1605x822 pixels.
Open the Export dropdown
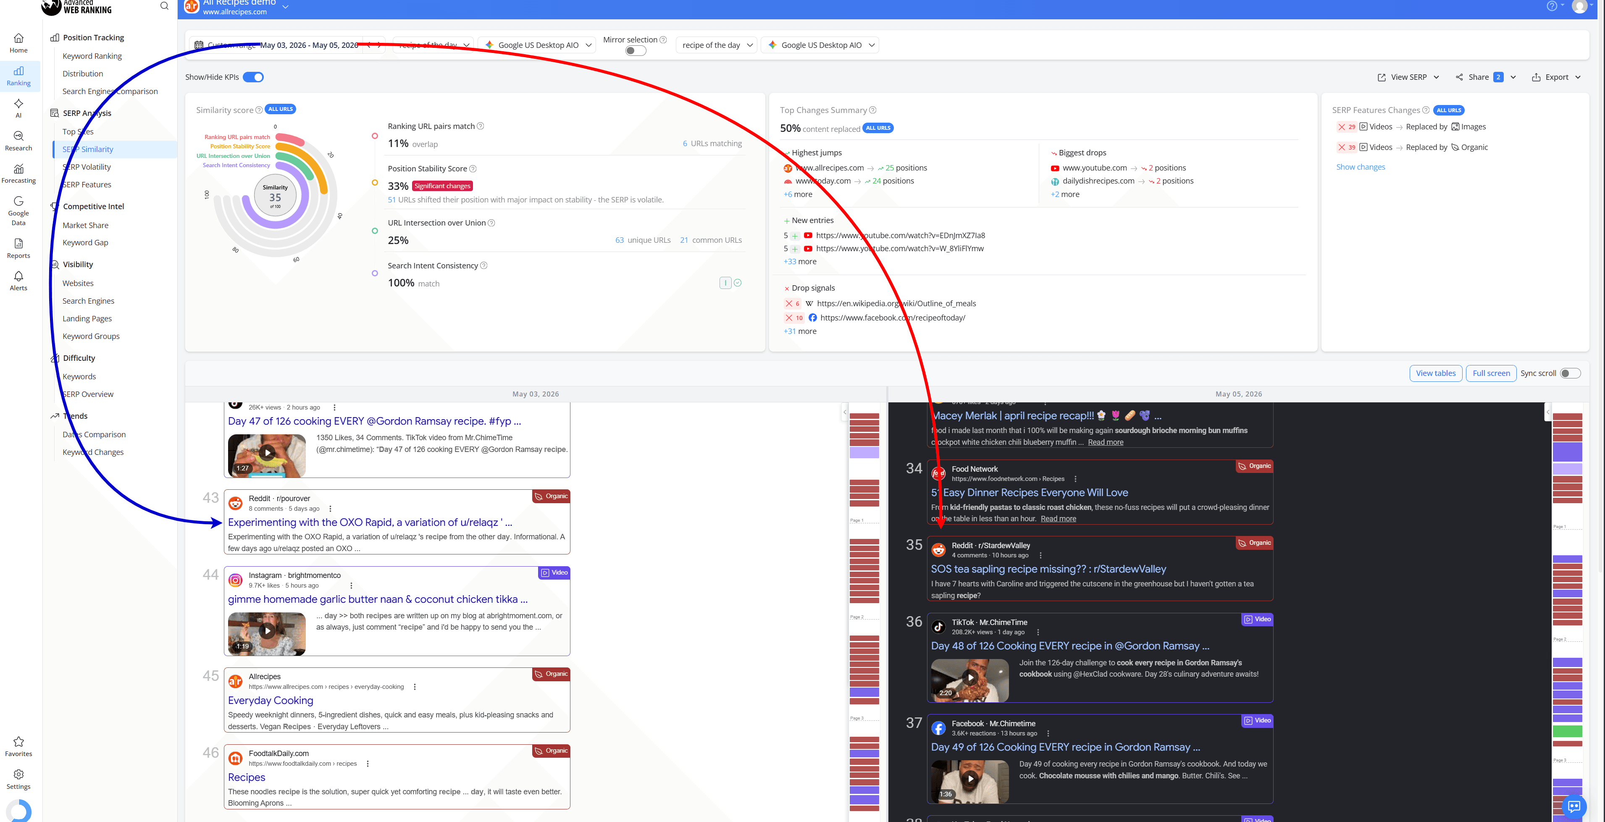coord(1556,77)
